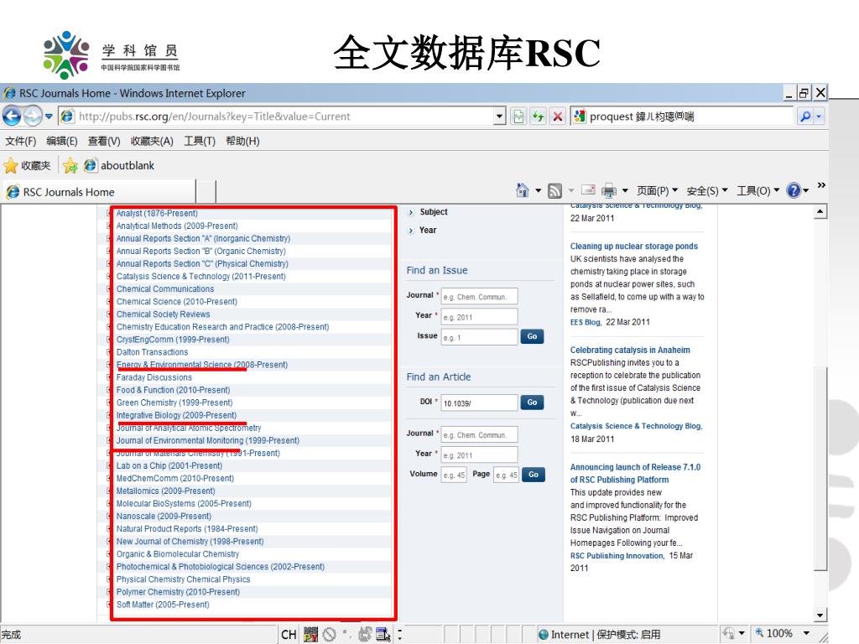859x644 pixels.
Task: Open the 页面(P) command menu
Action: click(658, 190)
